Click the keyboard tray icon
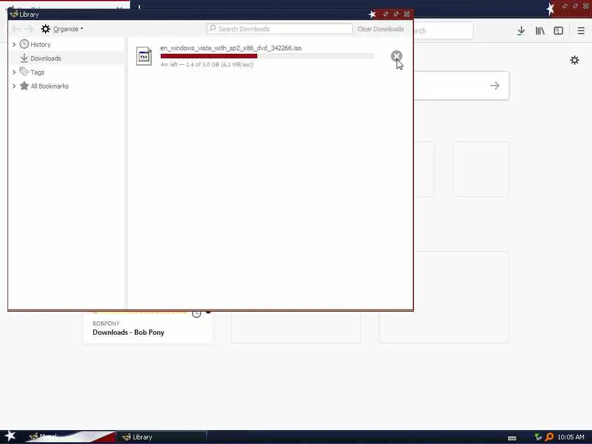Viewport: 592px width, 444px height. (x=512, y=438)
